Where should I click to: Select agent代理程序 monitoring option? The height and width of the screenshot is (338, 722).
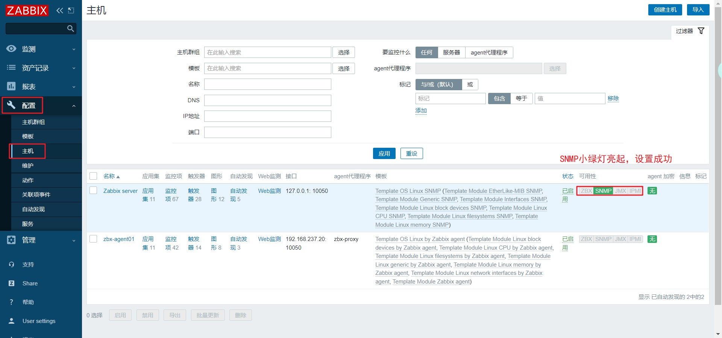[489, 53]
